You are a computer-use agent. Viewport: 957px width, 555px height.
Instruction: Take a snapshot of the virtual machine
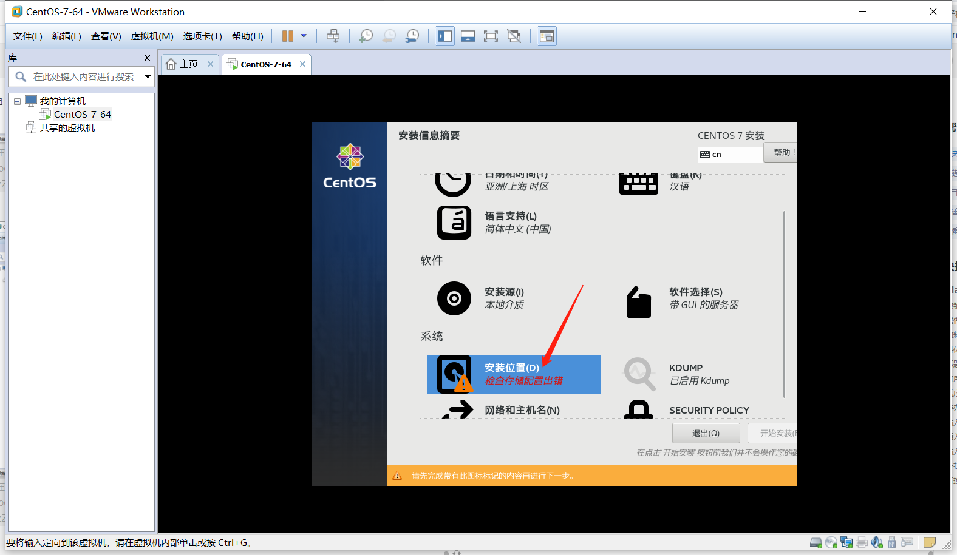pos(366,36)
